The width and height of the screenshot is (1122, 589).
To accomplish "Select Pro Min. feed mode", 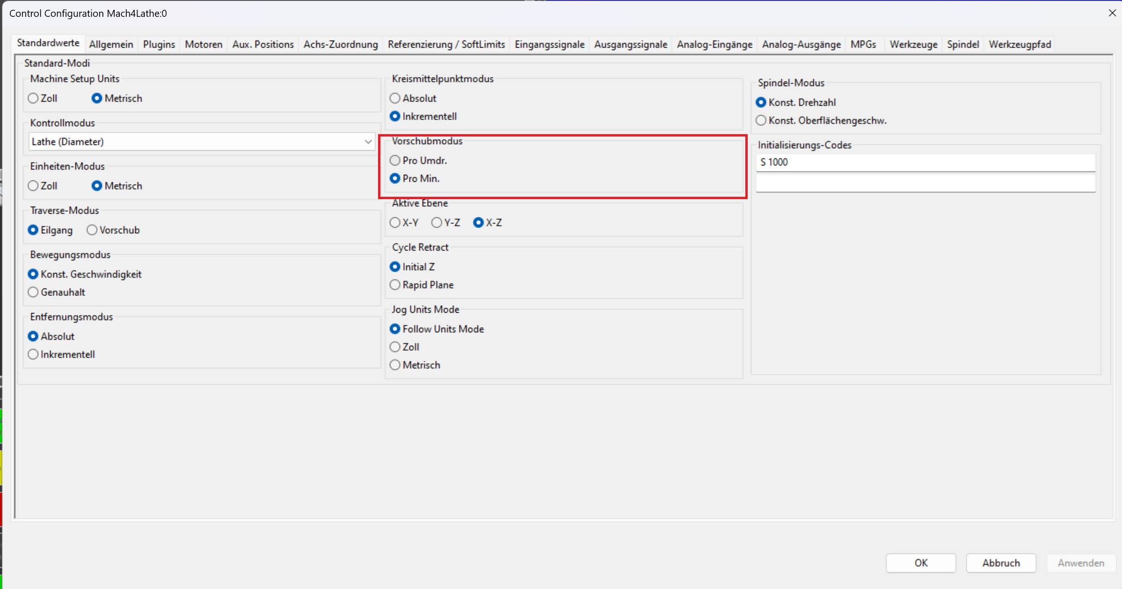I will (415, 178).
